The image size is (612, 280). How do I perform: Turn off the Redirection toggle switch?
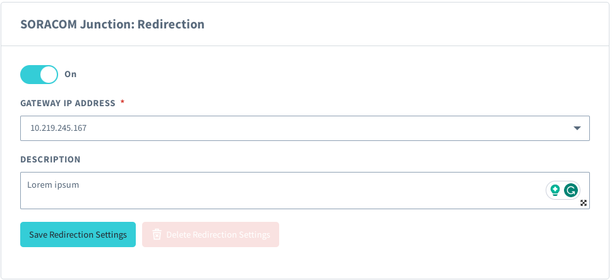(x=39, y=75)
